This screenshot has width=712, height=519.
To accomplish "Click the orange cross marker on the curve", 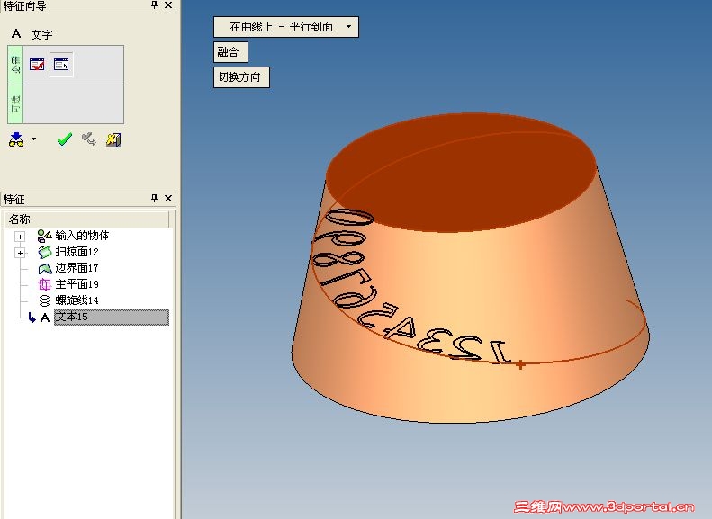I will [520, 364].
